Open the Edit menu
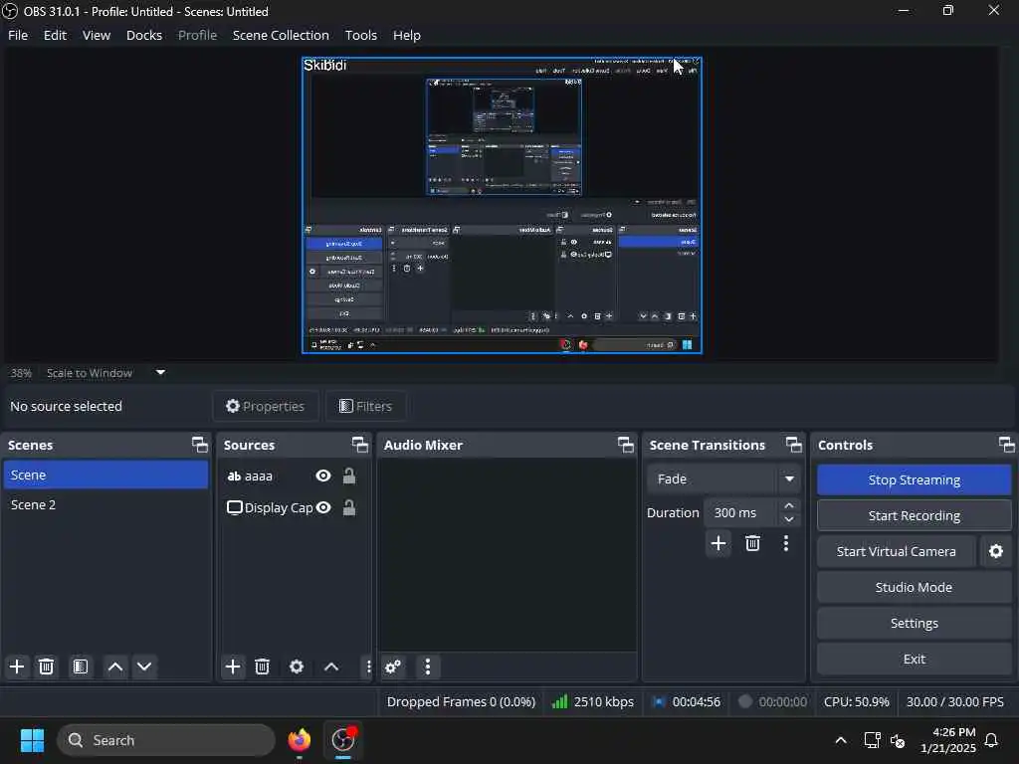The width and height of the screenshot is (1019, 764). (x=55, y=35)
